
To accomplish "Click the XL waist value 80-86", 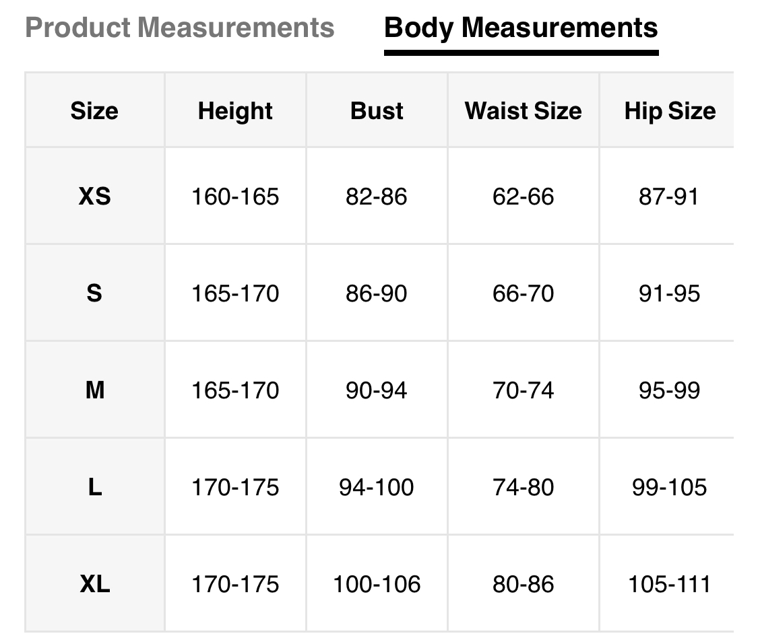I will [523, 584].
